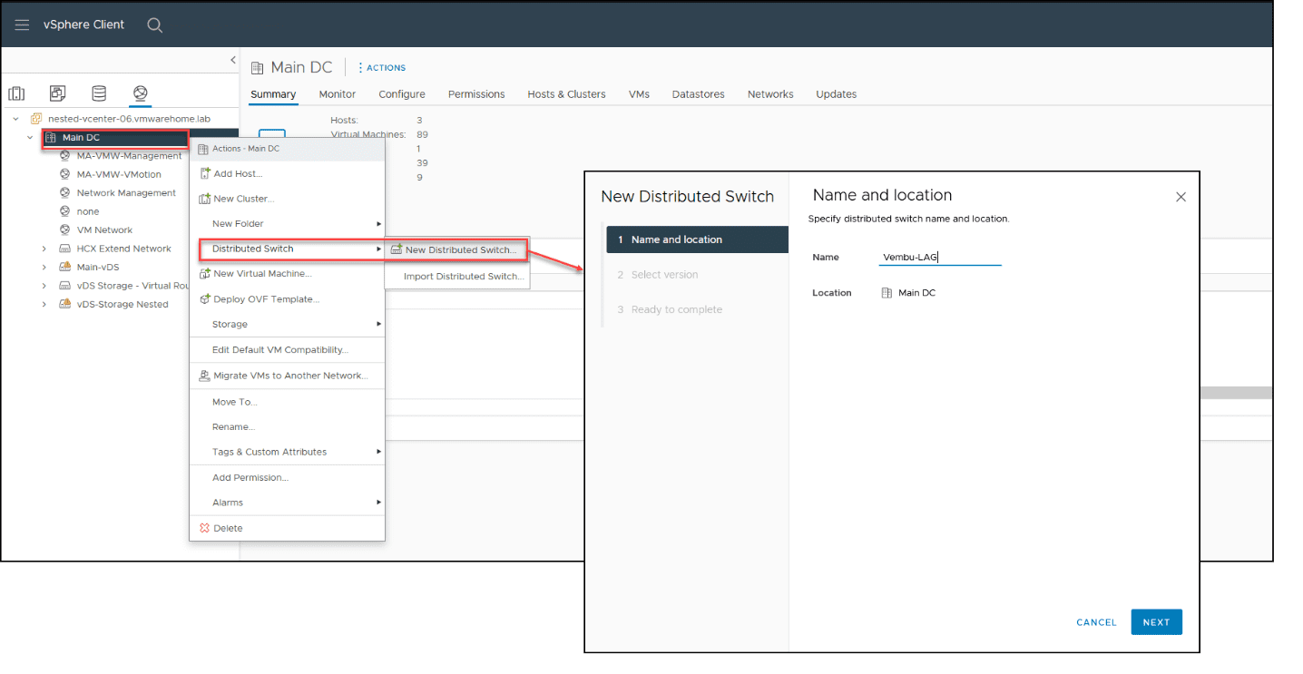Click the search magnifier icon
This screenshot has width=1303, height=674.
tap(155, 25)
